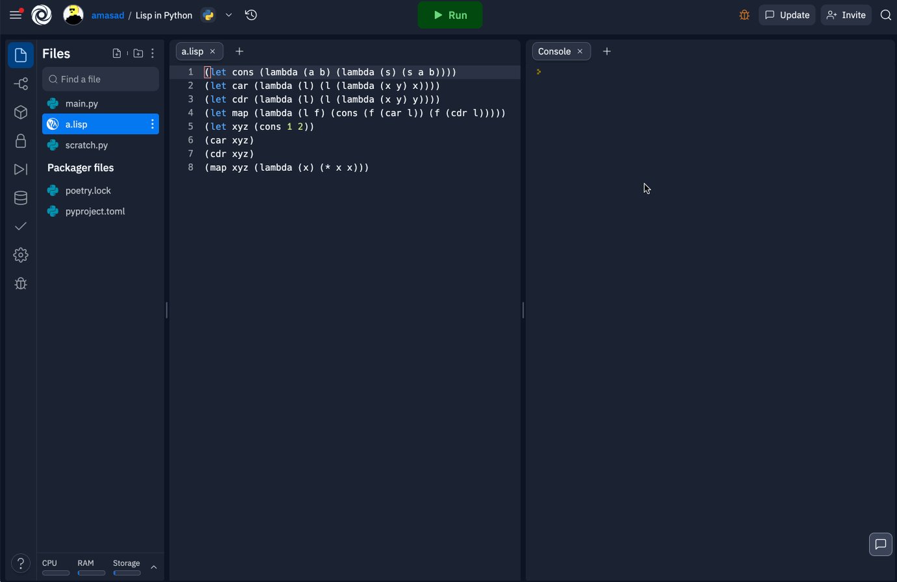The image size is (897, 582).
Task: Open the Packages panel
Action: coord(20,112)
